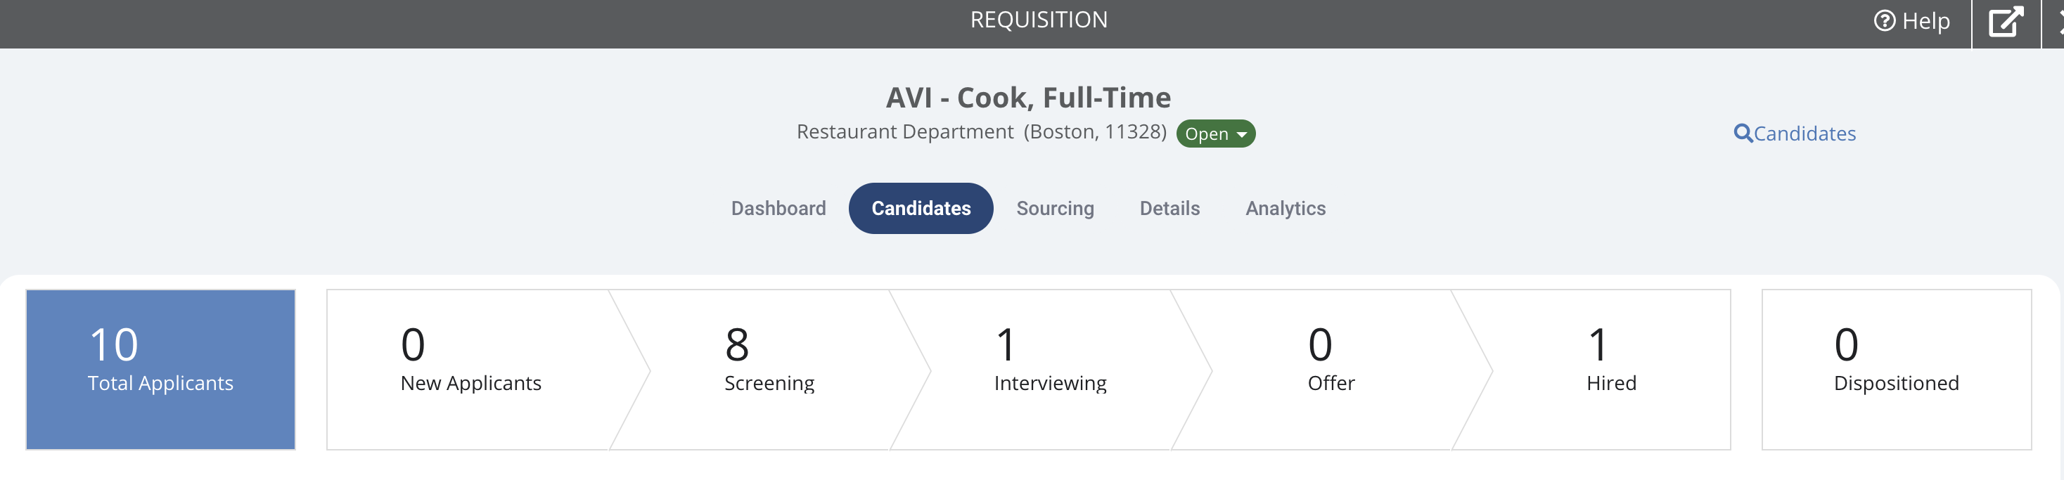Open the Dispositioned candidates tile

[x=1896, y=370]
